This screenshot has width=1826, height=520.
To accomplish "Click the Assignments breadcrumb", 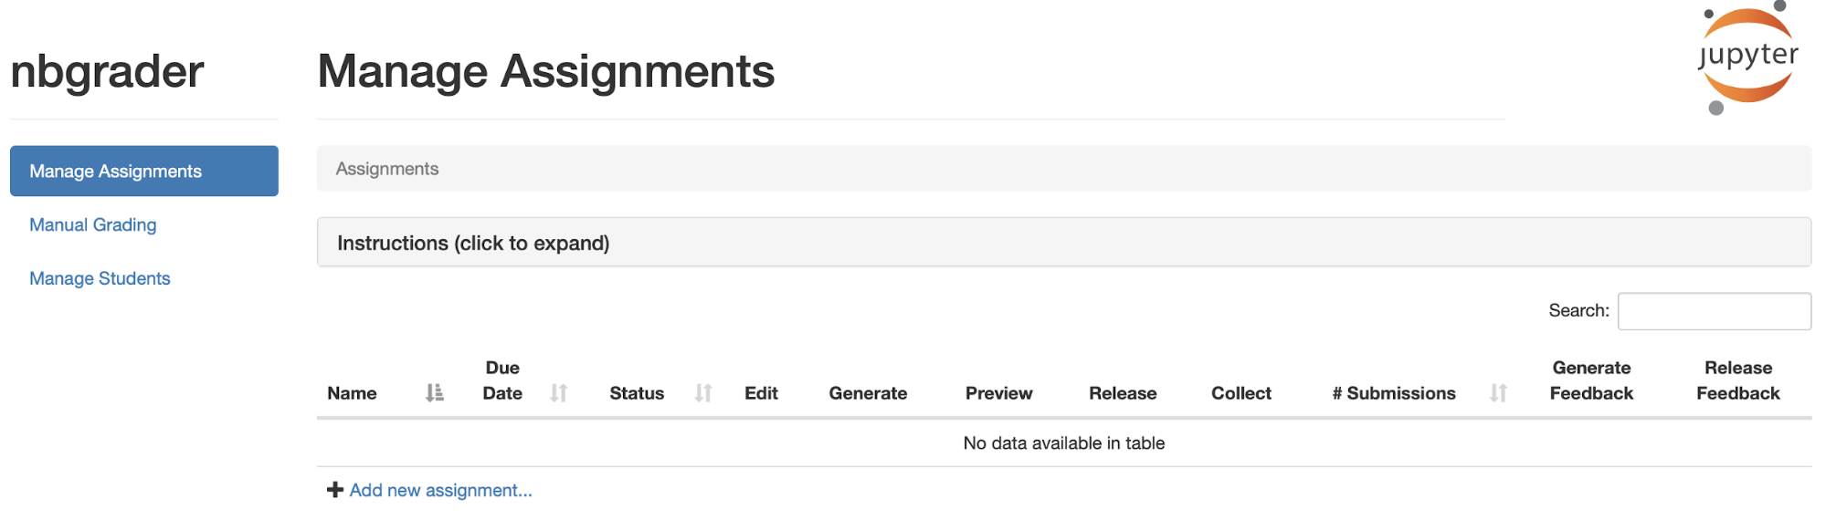I will pos(387,169).
